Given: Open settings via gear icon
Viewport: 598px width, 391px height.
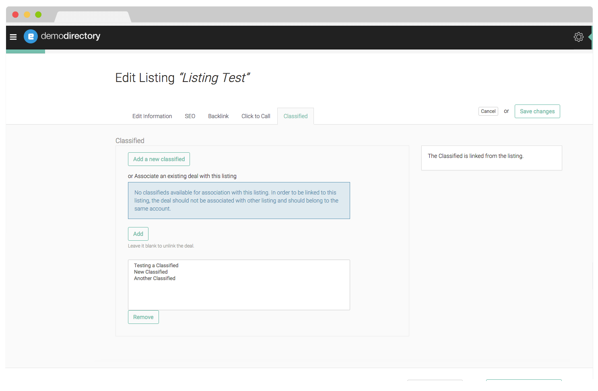Looking at the screenshot, I should [x=578, y=37].
